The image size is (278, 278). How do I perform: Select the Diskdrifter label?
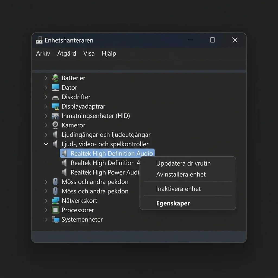76,97
